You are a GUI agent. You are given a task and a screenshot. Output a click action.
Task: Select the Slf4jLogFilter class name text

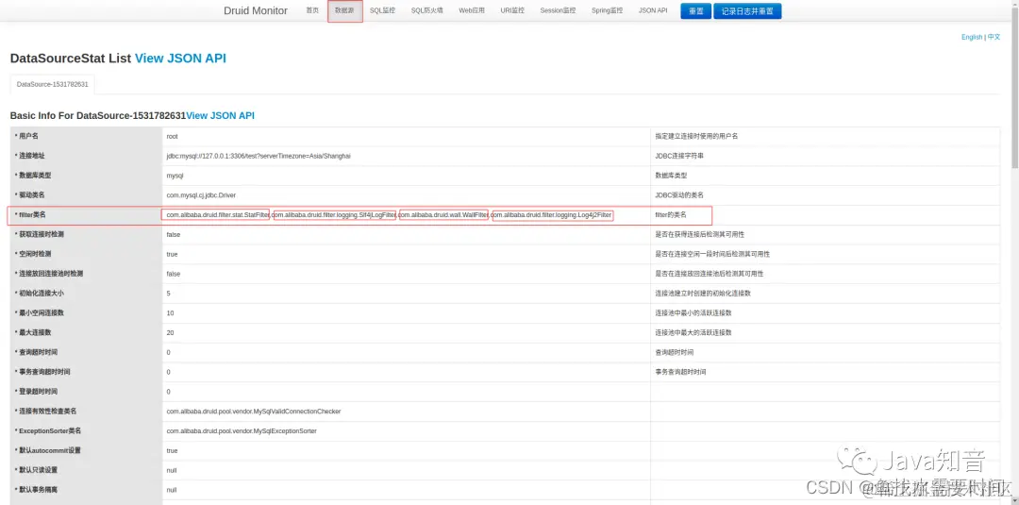pyautogui.click(x=335, y=214)
